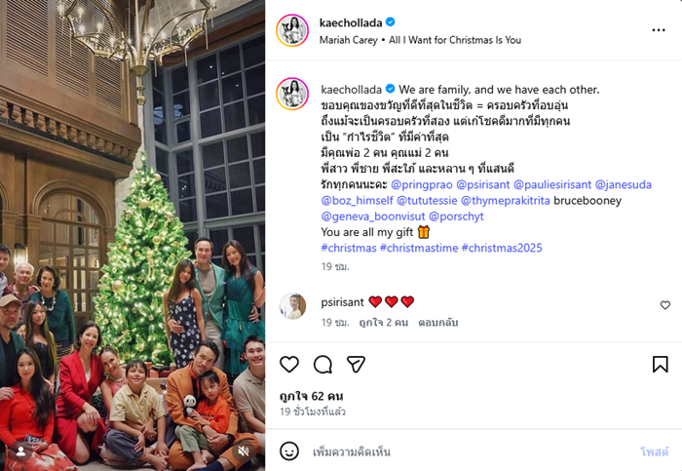The width and height of the screenshot is (682, 471).
Task: Open the emoji picker for comments
Action: tap(289, 451)
